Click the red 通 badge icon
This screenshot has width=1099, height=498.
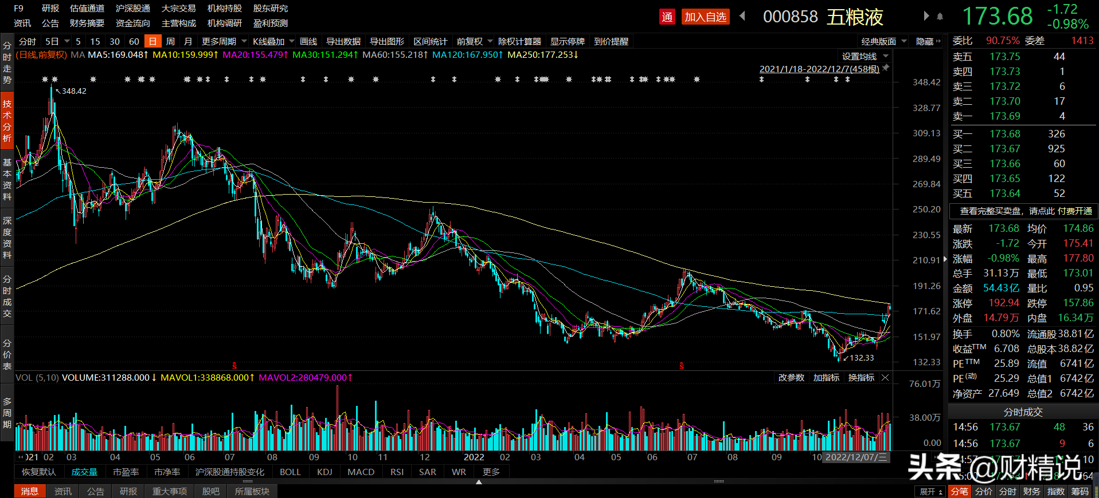[x=667, y=17]
